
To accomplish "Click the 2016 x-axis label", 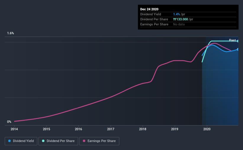I will pyautogui.click(x=78, y=129).
